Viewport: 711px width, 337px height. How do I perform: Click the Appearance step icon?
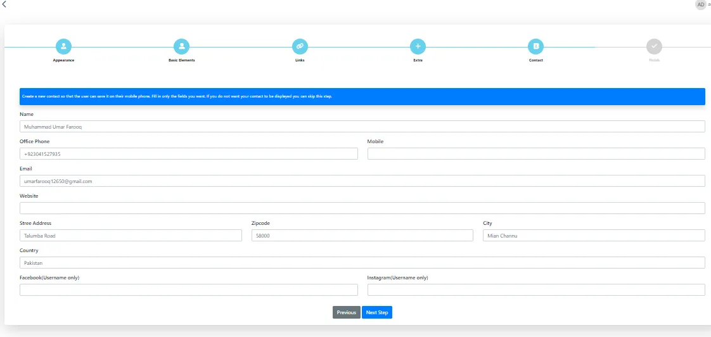63,46
